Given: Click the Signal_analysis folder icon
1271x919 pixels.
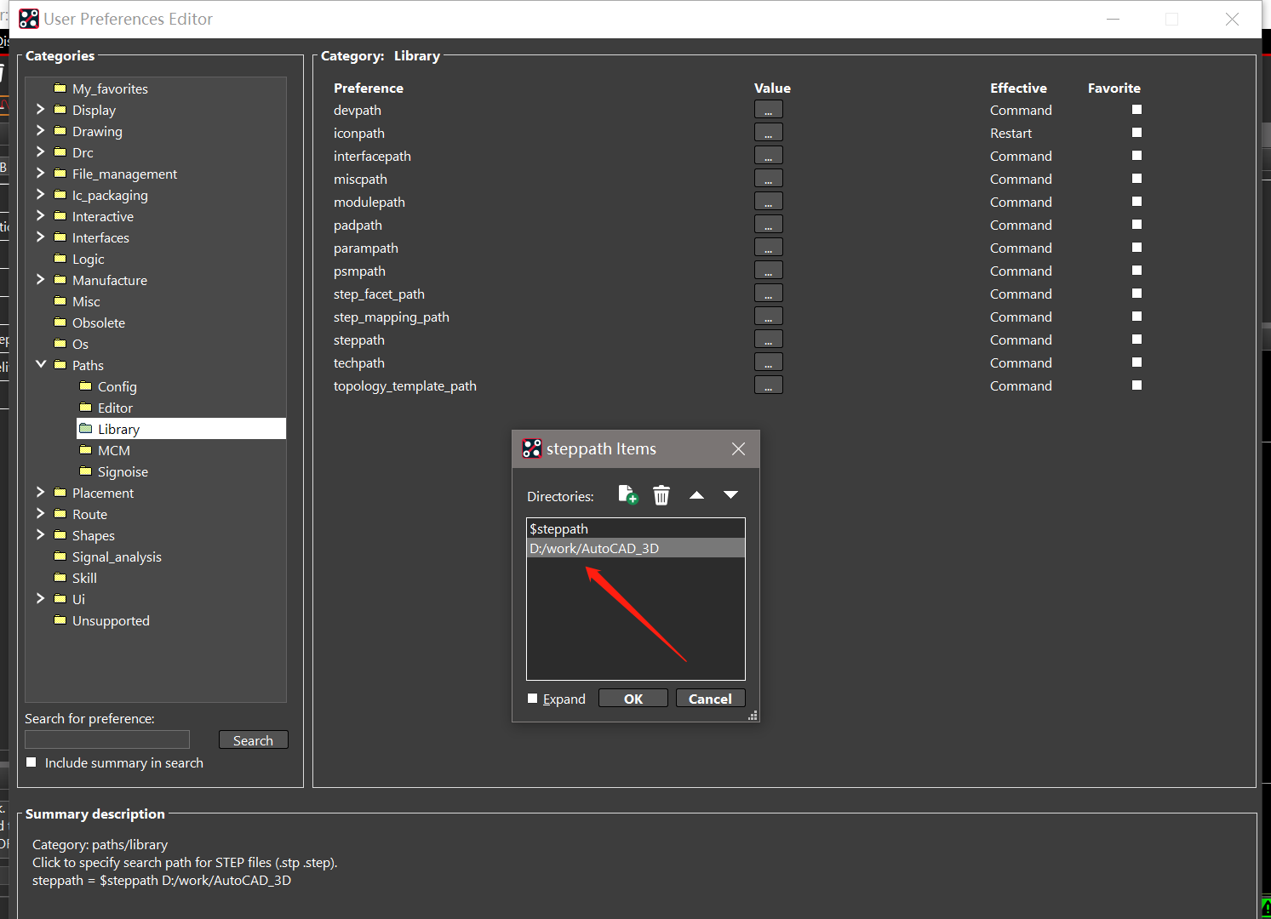Looking at the screenshot, I should 60,556.
